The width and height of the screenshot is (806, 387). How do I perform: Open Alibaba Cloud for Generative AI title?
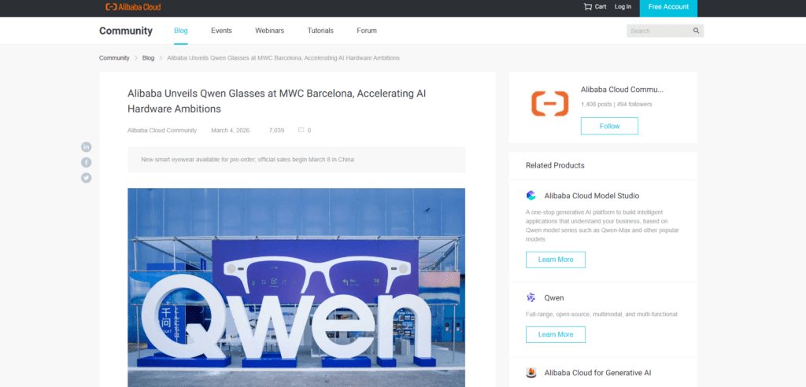coord(598,373)
